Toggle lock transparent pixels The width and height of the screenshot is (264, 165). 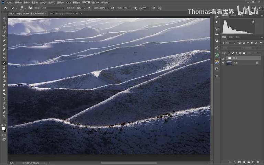[229, 53]
